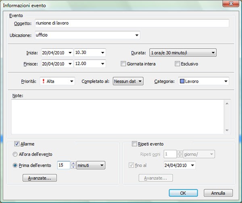Enable the Ripeti evento checkbox

[135, 144]
